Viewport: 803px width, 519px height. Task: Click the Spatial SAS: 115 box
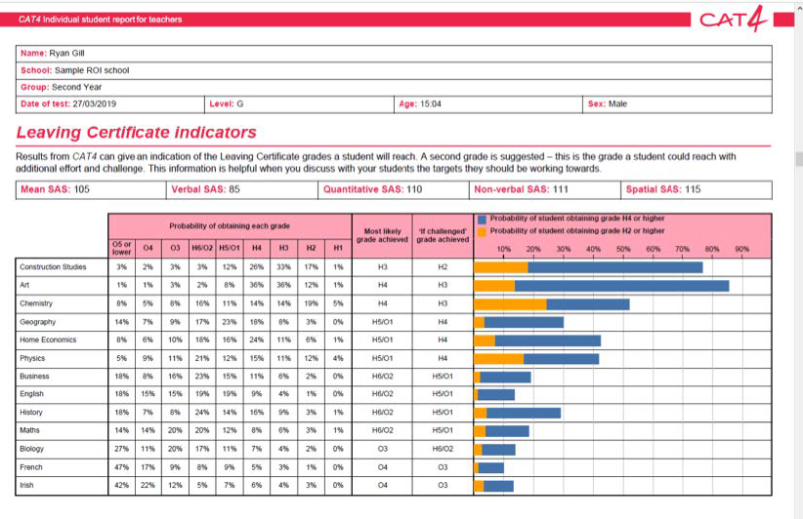697,189
